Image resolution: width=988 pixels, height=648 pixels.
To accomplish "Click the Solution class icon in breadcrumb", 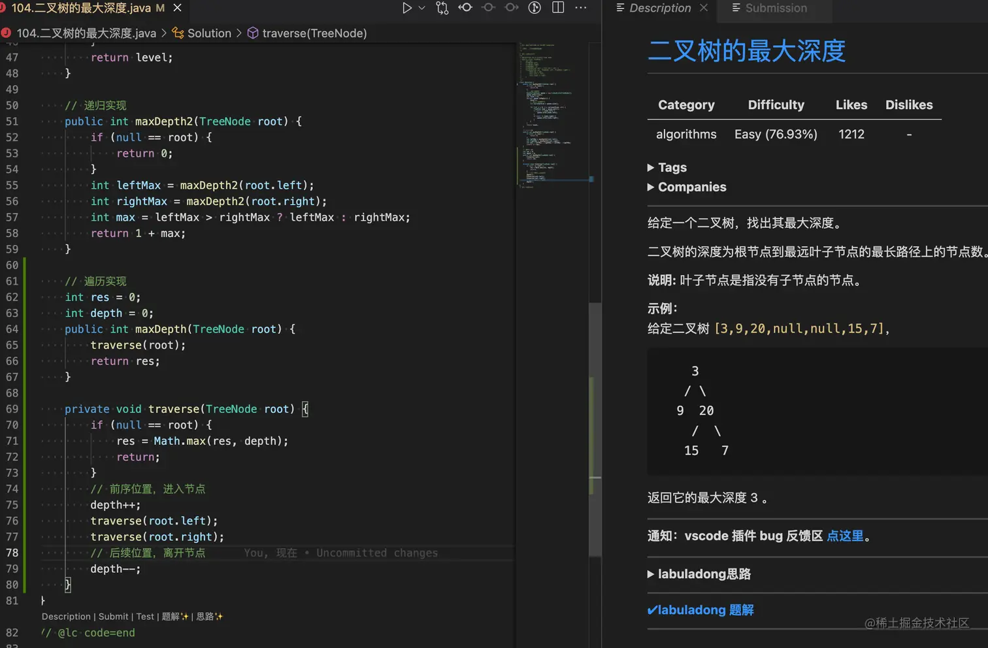I will click(178, 33).
